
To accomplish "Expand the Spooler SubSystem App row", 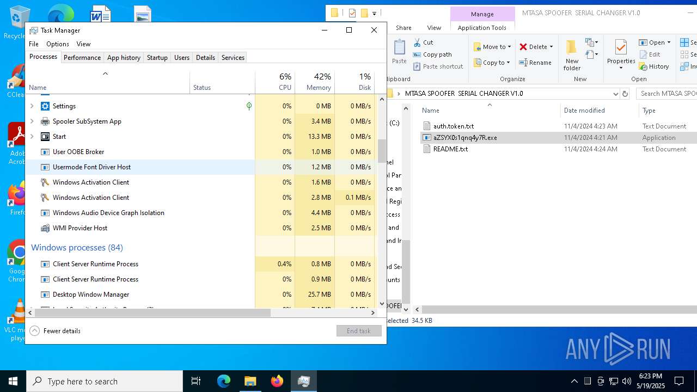I will click(32, 121).
